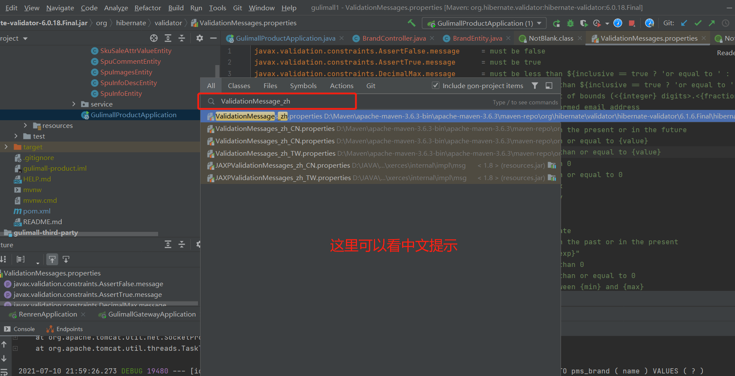735x376 pixels.
Task: Expand the resources folder
Action: tap(25, 125)
